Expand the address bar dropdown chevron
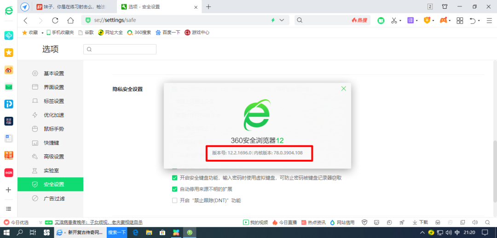Image resolution: width=497 pixels, height=238 pixels. point(282,20)
